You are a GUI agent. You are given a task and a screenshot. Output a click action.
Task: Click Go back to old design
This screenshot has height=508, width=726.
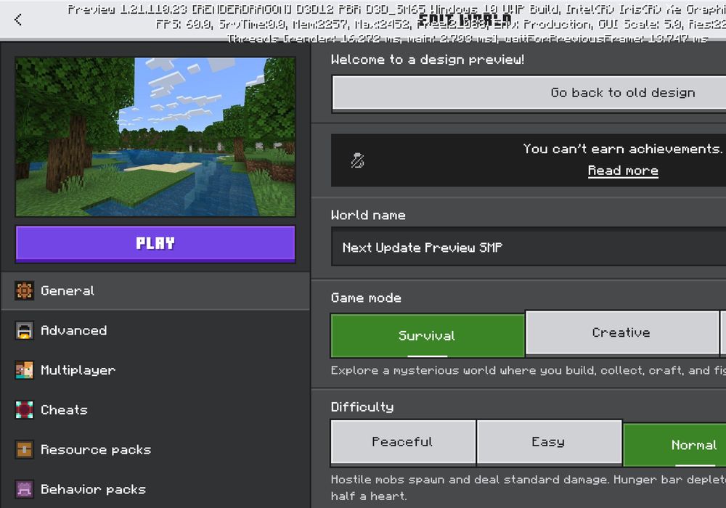(529, 93)
